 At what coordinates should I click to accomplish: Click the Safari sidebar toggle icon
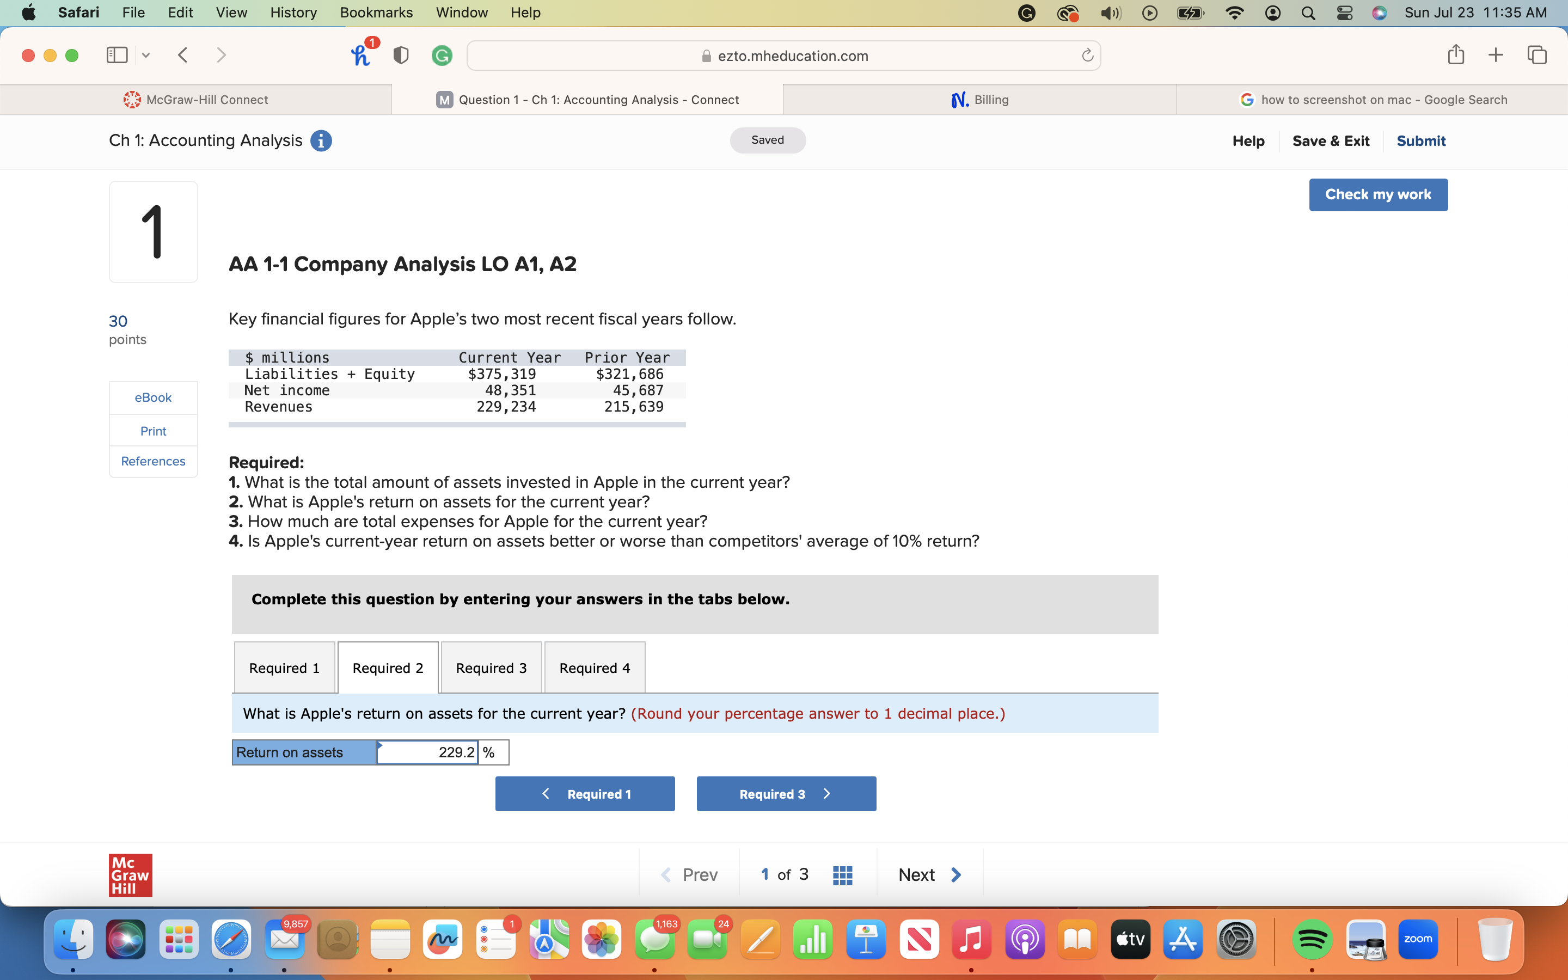(117, 55)
